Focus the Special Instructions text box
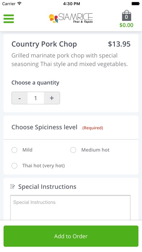The height and width of the screenshot is (252, 142). tap(70, 207)
